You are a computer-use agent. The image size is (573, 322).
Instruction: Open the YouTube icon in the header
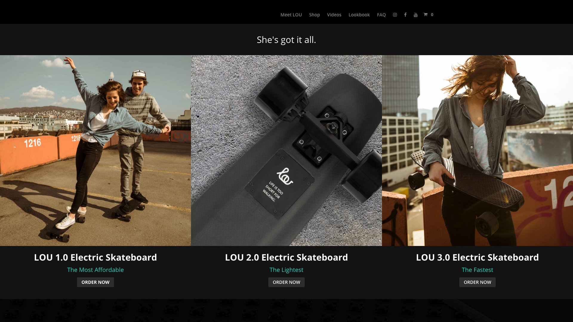tap(416, 15)
